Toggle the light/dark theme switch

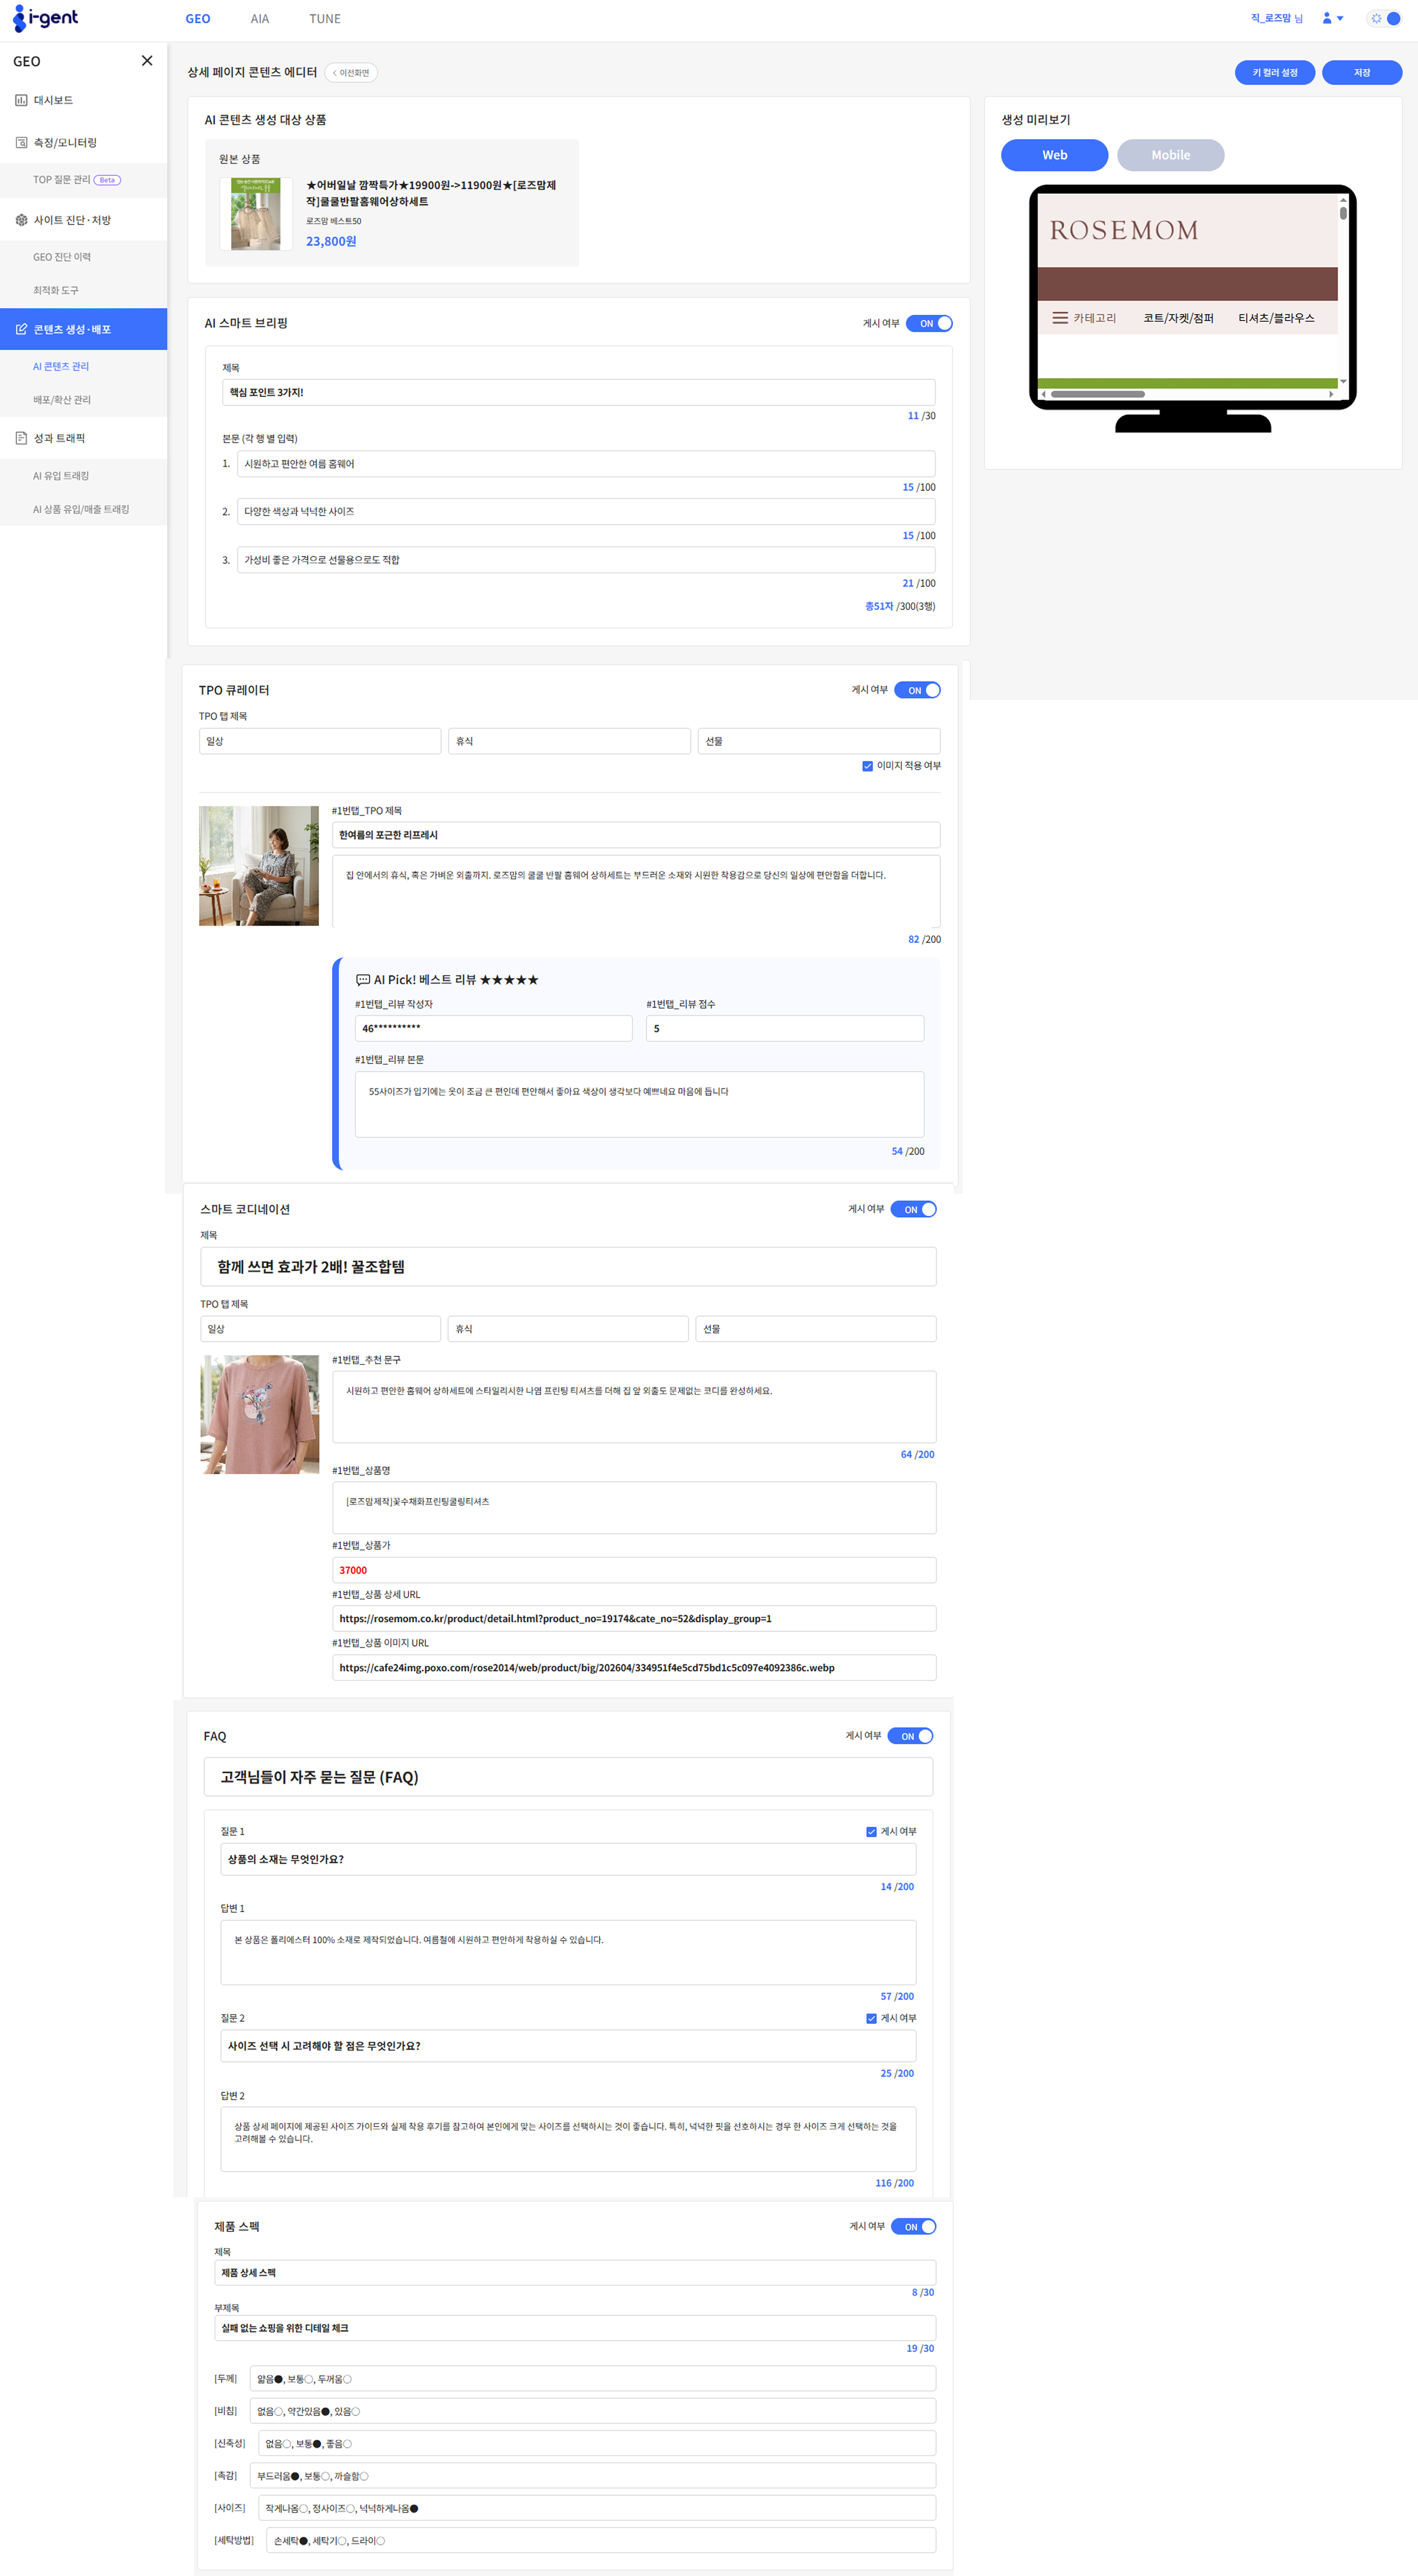tap(1385, 18)
